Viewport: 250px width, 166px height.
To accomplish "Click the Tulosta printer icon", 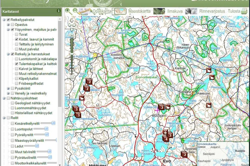I will tap(245, 11).
